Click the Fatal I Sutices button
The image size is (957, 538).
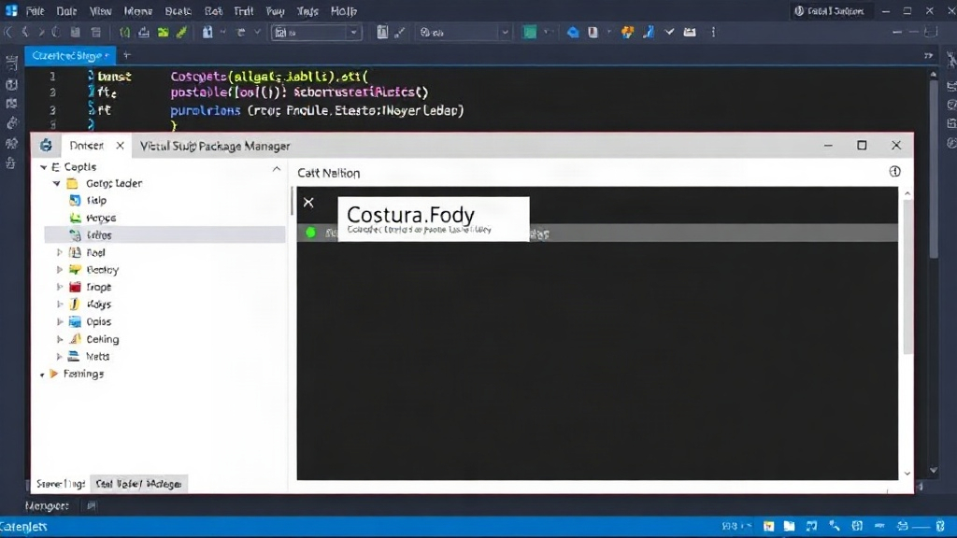[830, 11]
